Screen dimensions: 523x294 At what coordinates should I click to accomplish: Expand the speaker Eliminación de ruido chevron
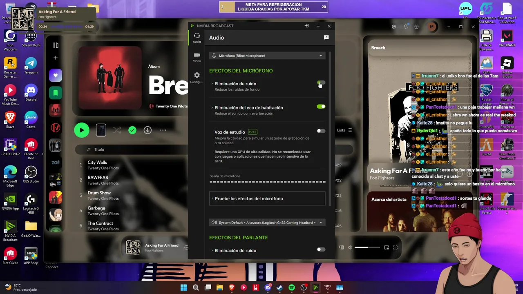[x=212, y=250]
